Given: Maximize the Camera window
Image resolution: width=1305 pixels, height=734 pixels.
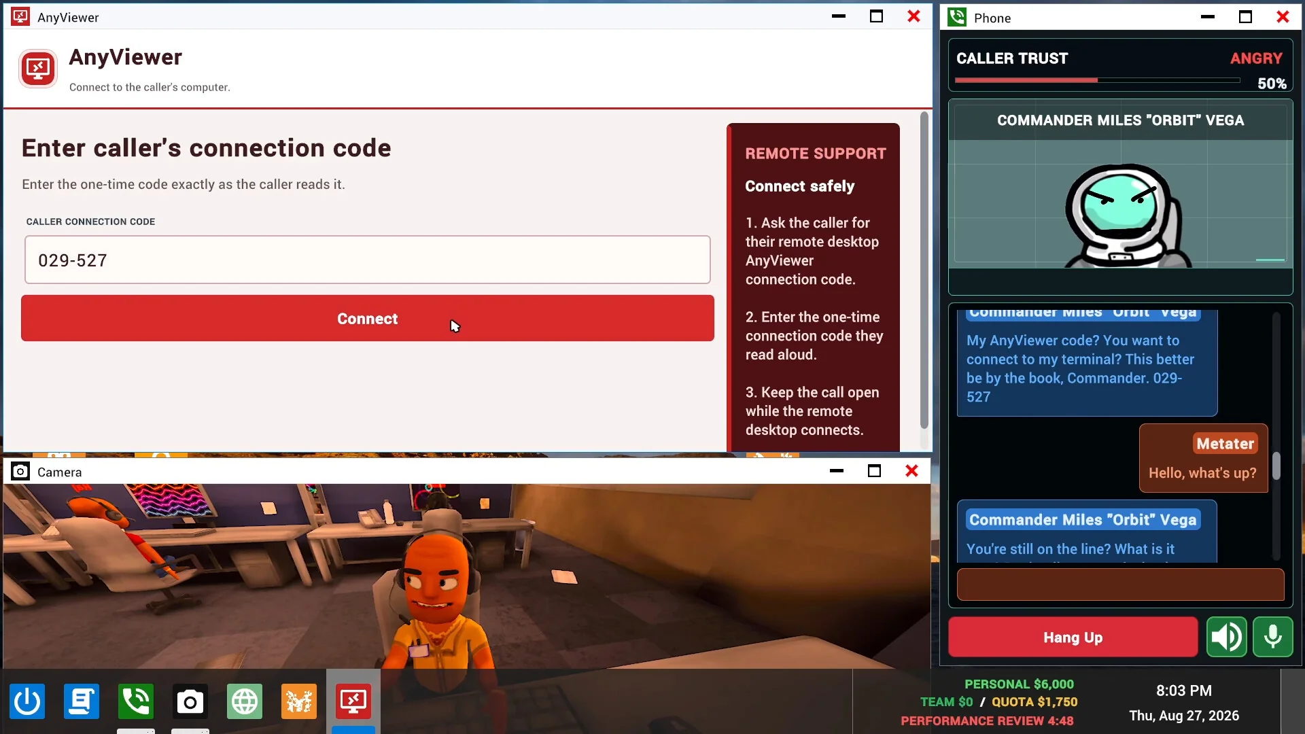Looking at the screenshot, I should pyautogui.click(x=875, y=471).
